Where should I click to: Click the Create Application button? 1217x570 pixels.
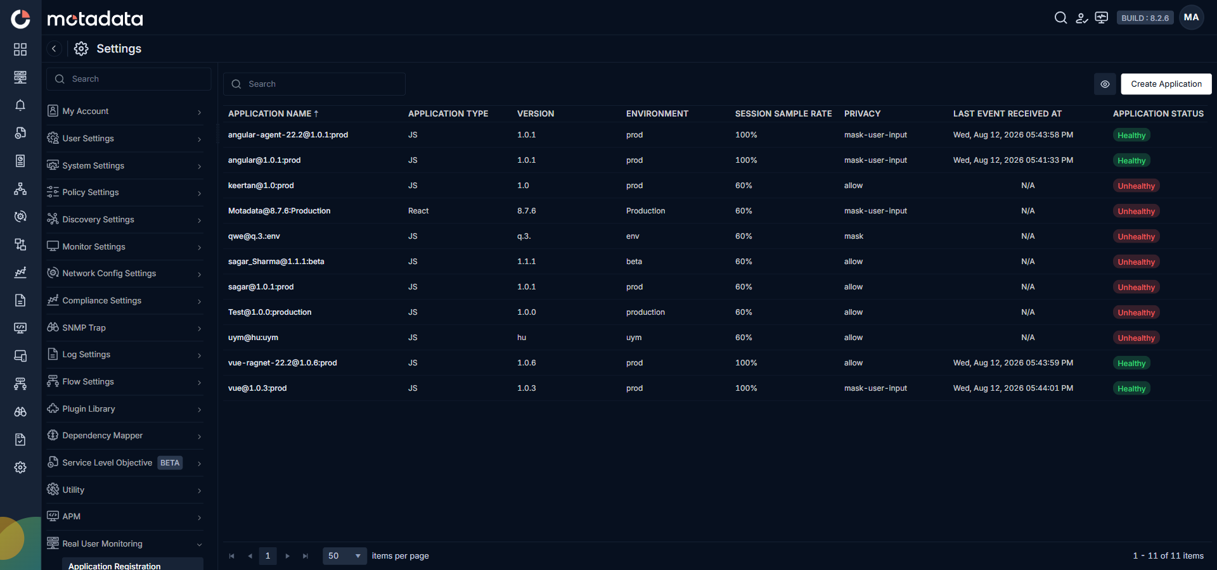tap(1166, 84)
